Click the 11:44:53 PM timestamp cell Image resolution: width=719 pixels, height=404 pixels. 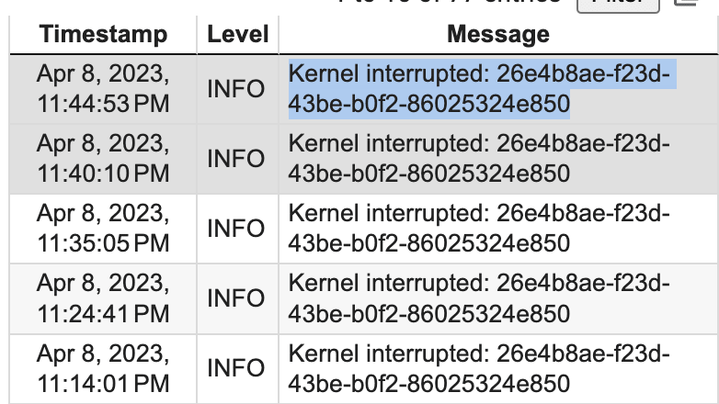103,89
